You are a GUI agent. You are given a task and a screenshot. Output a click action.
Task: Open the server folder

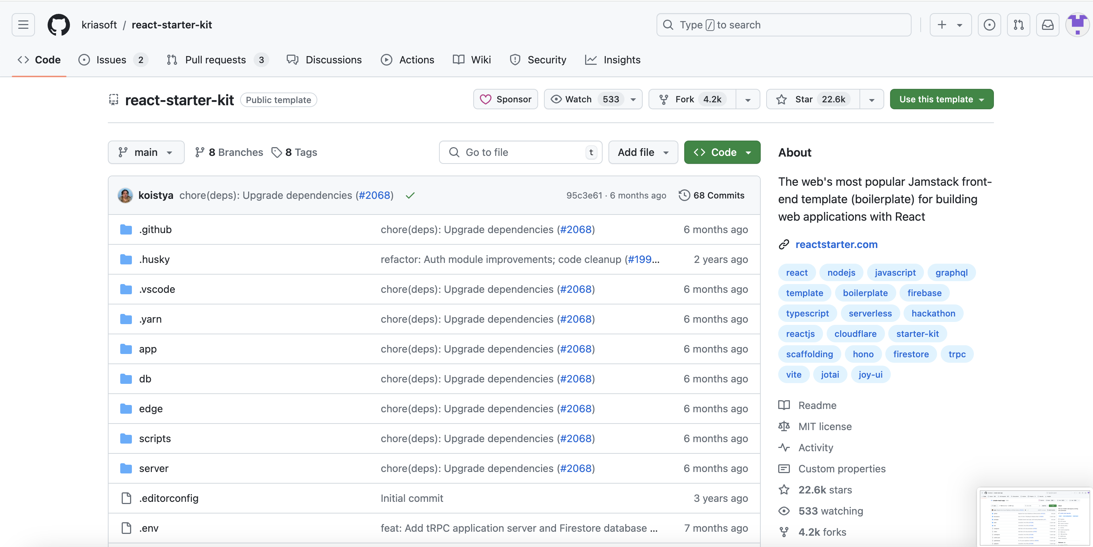pyautogui.click(x=154, y=469)
